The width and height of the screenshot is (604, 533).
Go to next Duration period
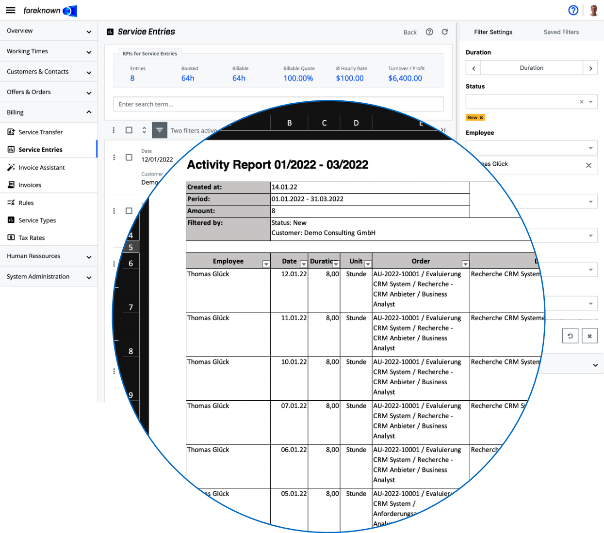pos(590,68)
